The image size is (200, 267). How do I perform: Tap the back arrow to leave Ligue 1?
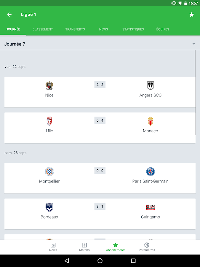9,14
